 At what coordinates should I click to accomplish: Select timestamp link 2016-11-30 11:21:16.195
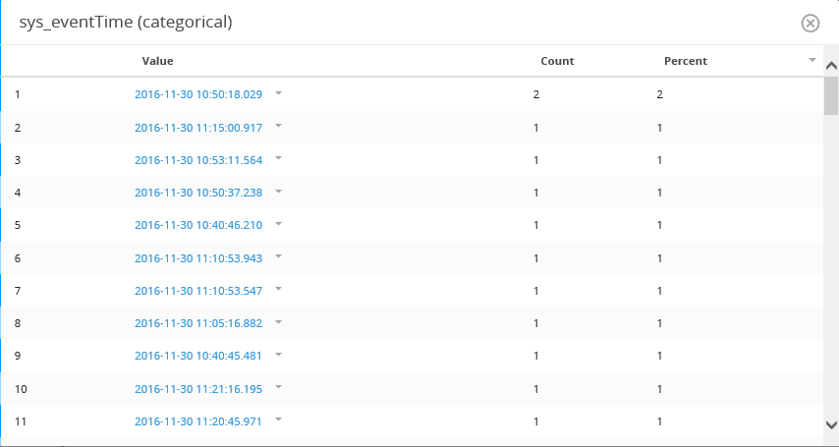pos(198,389)
